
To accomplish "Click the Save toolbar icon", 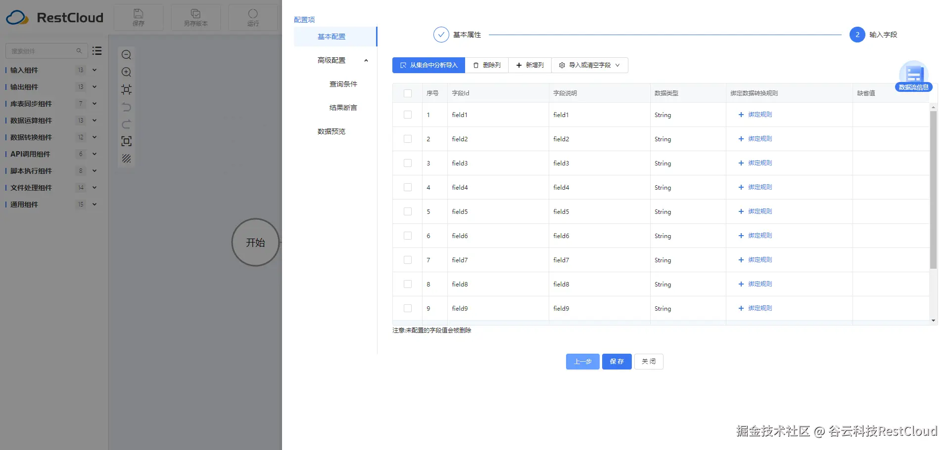I will pyautogui.click(x=139, y=14).
